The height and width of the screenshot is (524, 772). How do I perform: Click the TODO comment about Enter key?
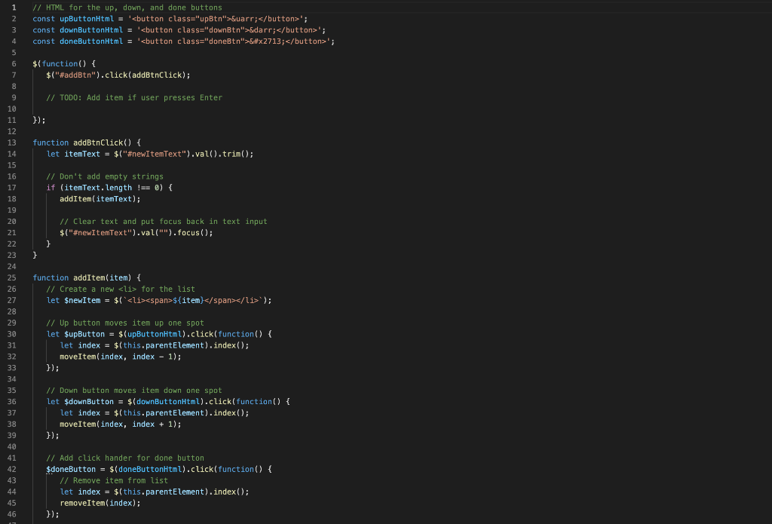[x=136, y=97]
